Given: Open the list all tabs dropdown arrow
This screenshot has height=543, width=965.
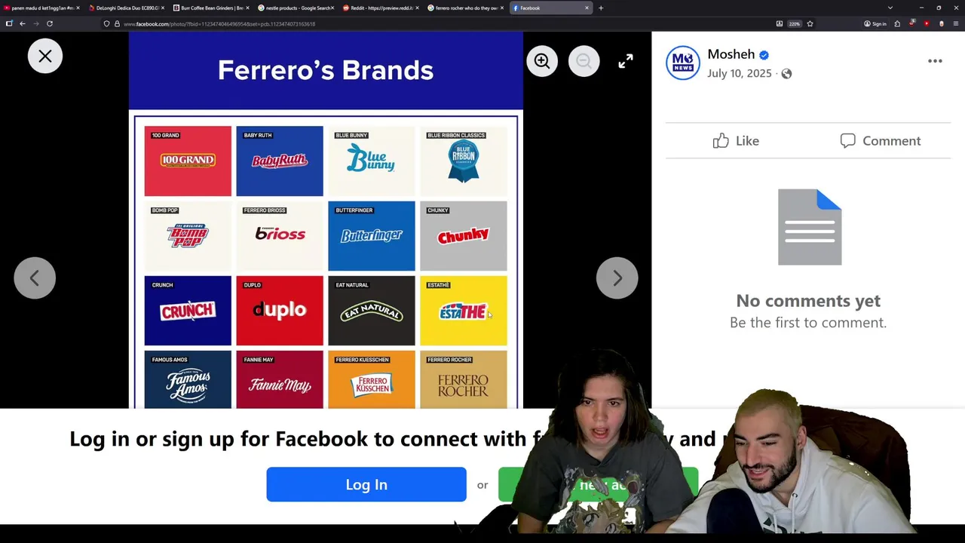Looking at the screenshot, I should point(890,8).
